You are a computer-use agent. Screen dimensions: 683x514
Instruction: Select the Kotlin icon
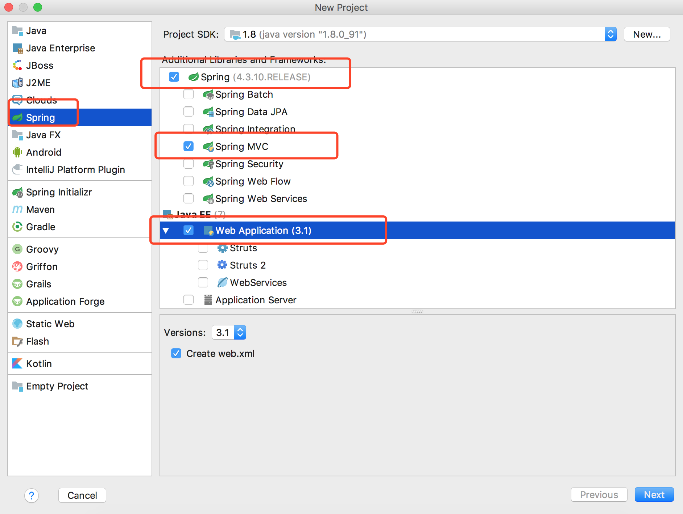click(x=17, y=364)
